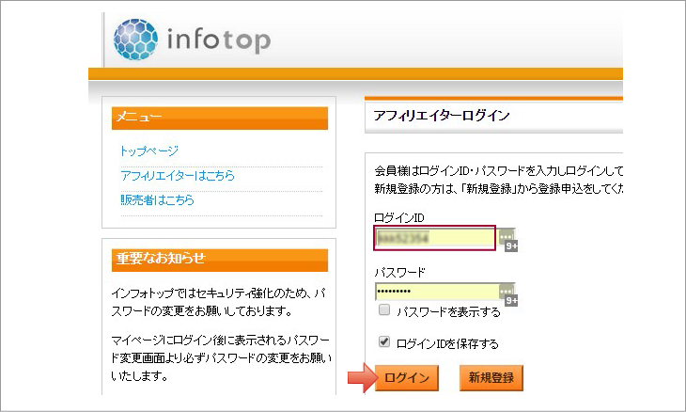Click the 9+ badge beside the パスワード field
The width and height of the screenshot is (686, 412).
(512, 301)
